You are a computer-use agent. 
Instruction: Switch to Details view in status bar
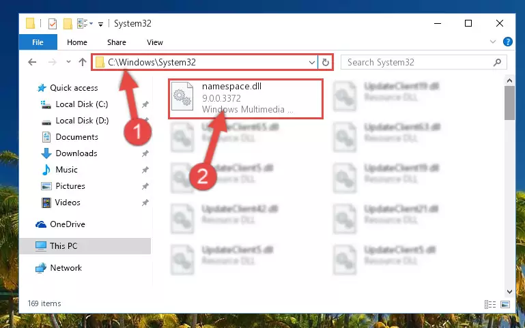pos(490,304)
